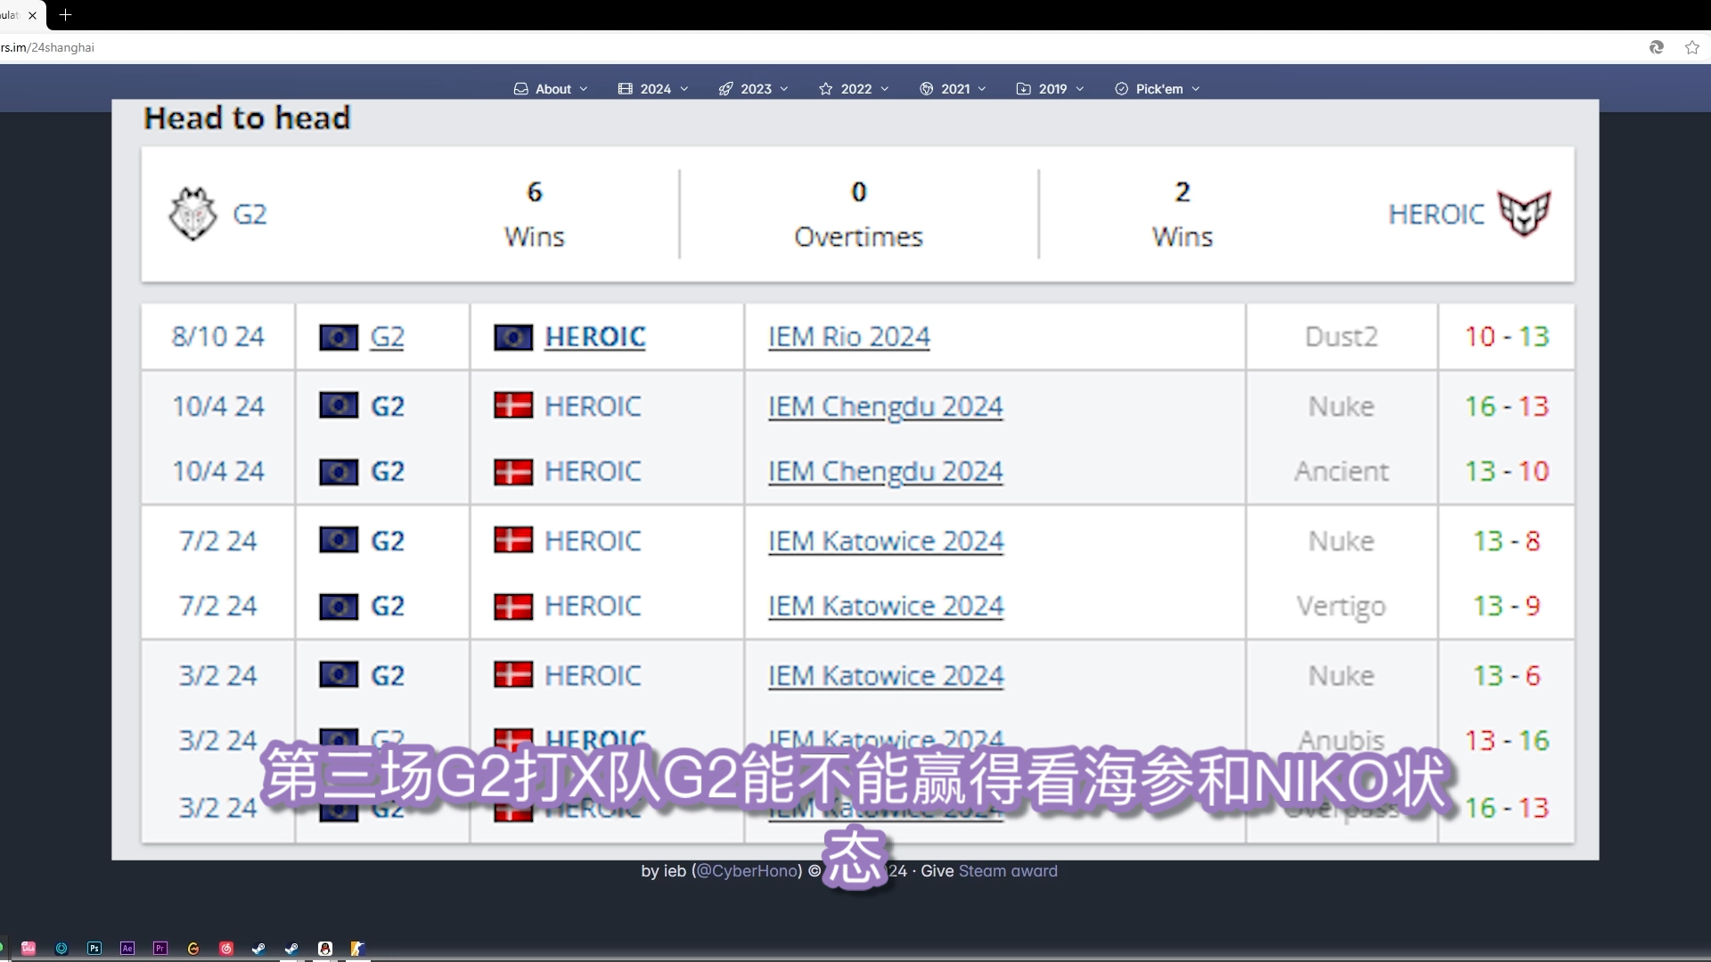Click the globe icon beside 2021

(926, 89)
